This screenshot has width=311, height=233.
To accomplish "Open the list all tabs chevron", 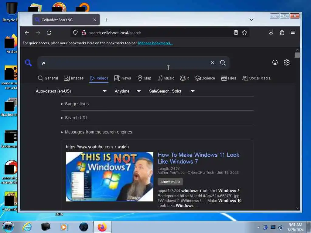I will coord(251,20).
